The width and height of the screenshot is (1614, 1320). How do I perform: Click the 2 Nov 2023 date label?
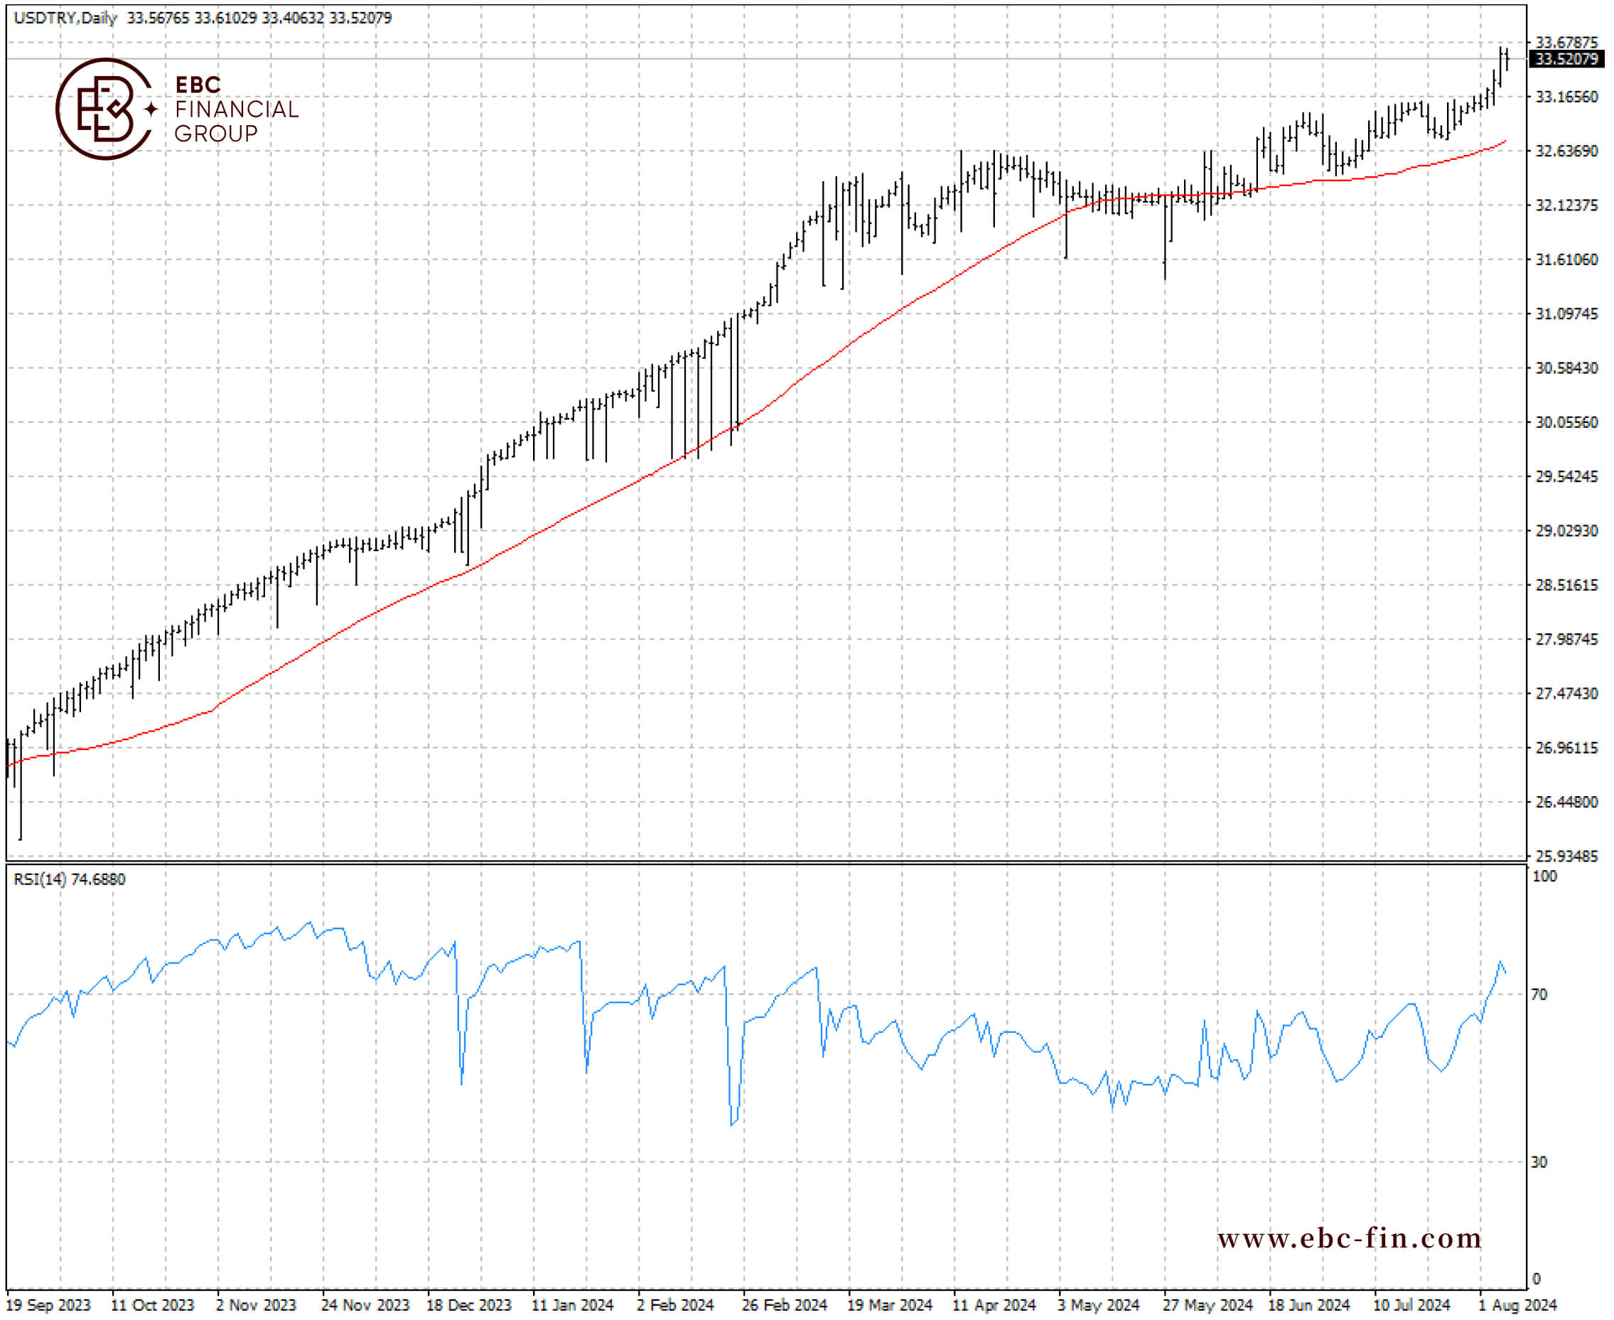coord(256,1305)
